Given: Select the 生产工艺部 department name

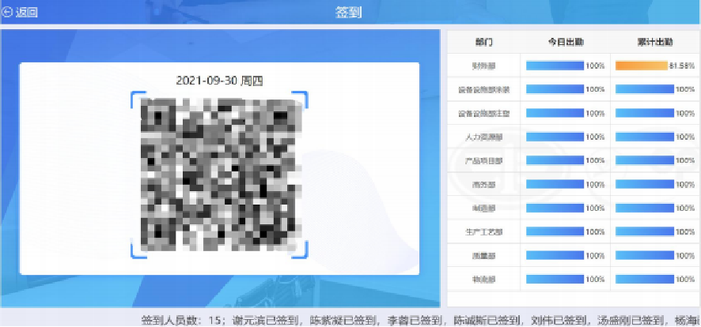Looking at the screenshot, I should pyautogui.click(x=483, y=232).
